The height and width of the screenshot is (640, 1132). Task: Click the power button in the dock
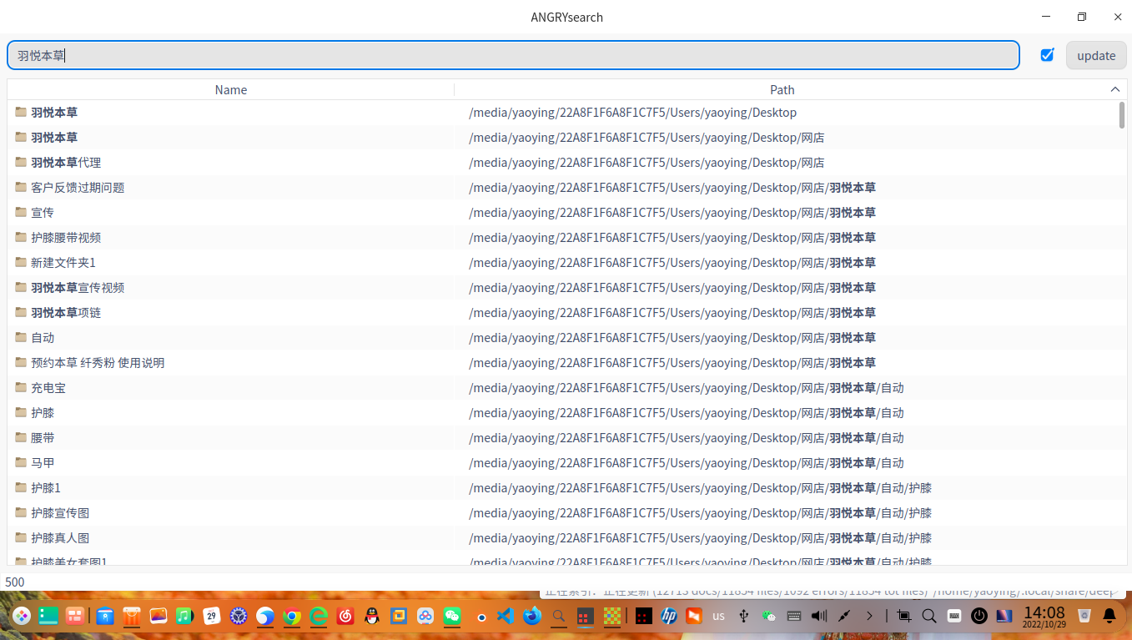click(979, 616)
